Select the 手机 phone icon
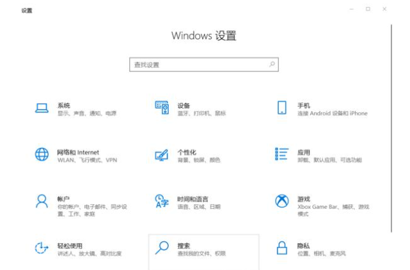Screen dimensions: 410x270 (x=281, y=108)
